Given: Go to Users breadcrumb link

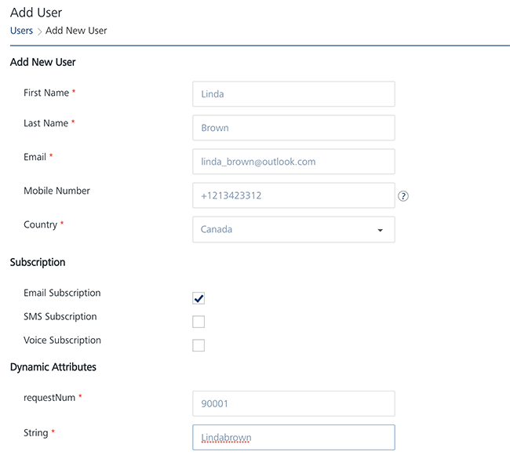Looking at the screenshot, I should click(x=21, y=31).
